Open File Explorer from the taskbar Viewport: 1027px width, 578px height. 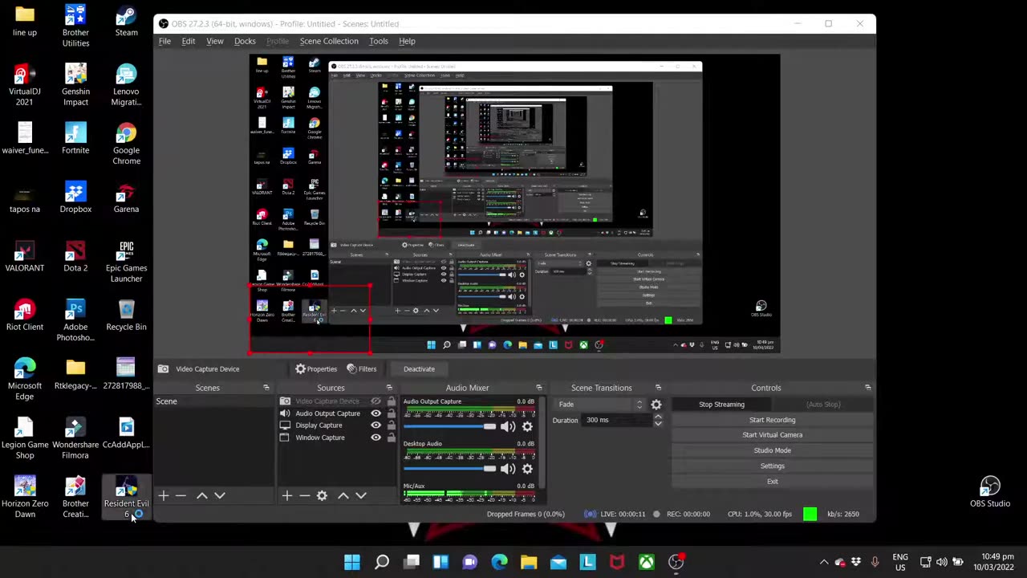pyautogui.click(x=529, y=562)
